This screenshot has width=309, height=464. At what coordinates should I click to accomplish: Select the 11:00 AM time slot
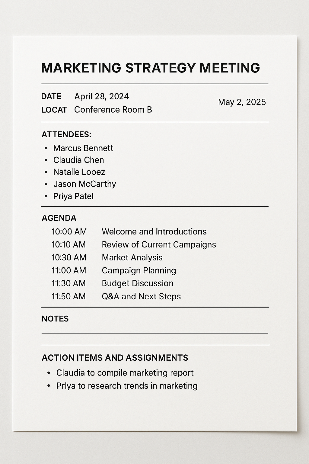coord(68,271)
